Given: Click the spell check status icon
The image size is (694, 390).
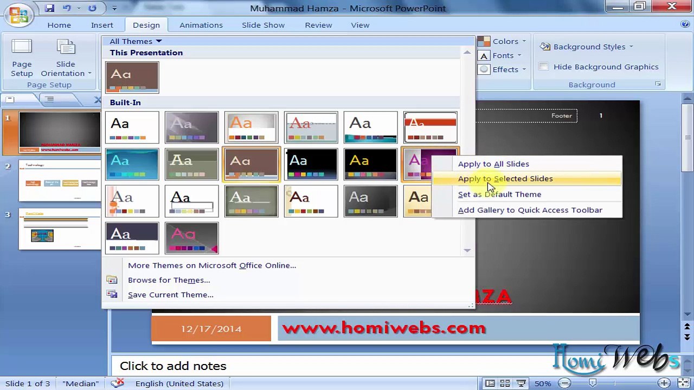Looking at the screenshot, I should point(117,383).
